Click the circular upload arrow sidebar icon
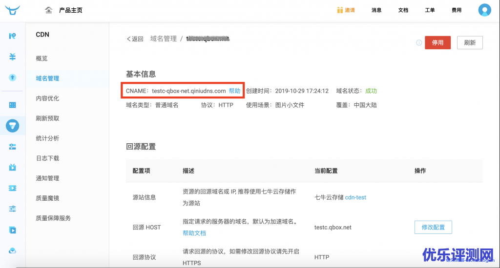The image size is (500, 268). point(12,77)
